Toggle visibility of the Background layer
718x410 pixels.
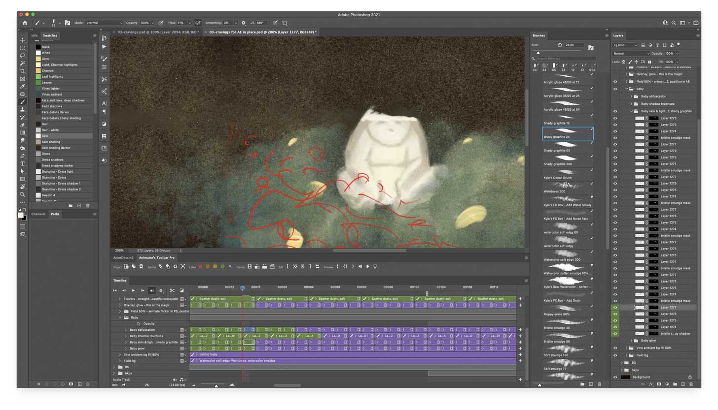(615, 377)
